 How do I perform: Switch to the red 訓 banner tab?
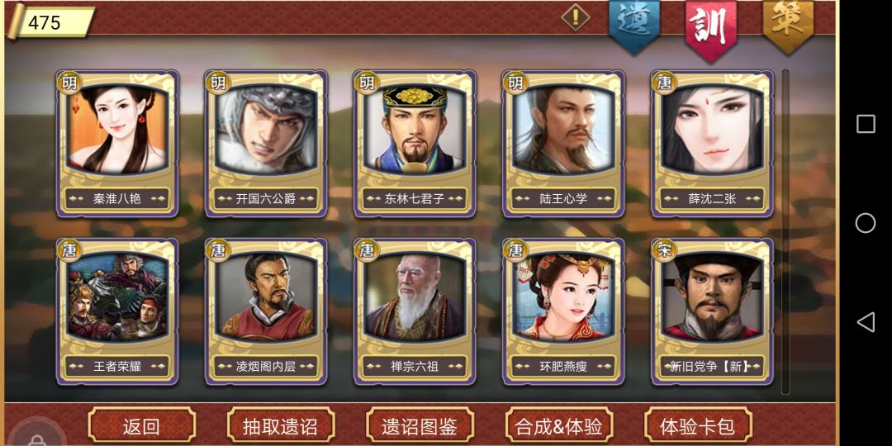[710, 28]
